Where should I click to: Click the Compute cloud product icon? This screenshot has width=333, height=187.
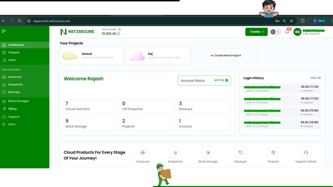143,152
